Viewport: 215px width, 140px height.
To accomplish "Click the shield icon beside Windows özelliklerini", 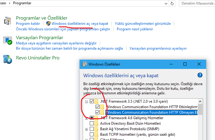I will 48,24.
